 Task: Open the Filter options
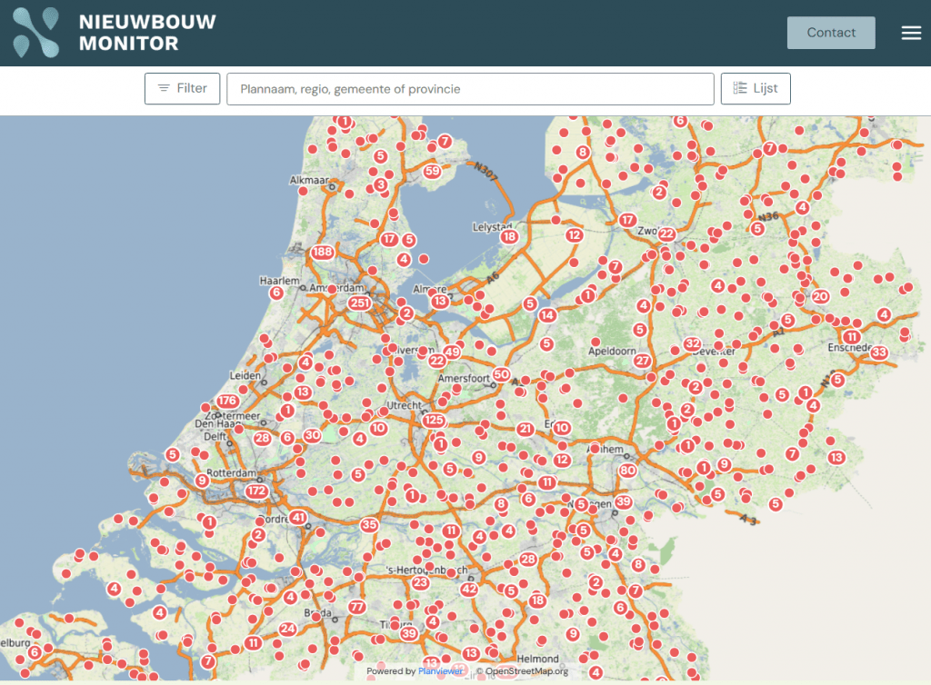pyautogui.click(x=182, y=88)
